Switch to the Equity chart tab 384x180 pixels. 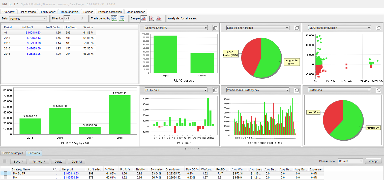click(x=48, y=12)
